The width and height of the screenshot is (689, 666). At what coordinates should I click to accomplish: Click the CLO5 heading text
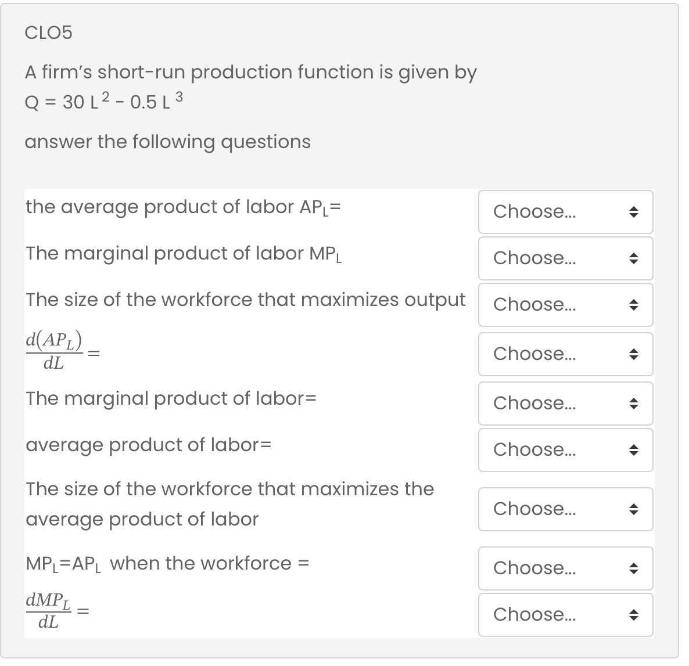pyautogui.click(x=49, y=33)
